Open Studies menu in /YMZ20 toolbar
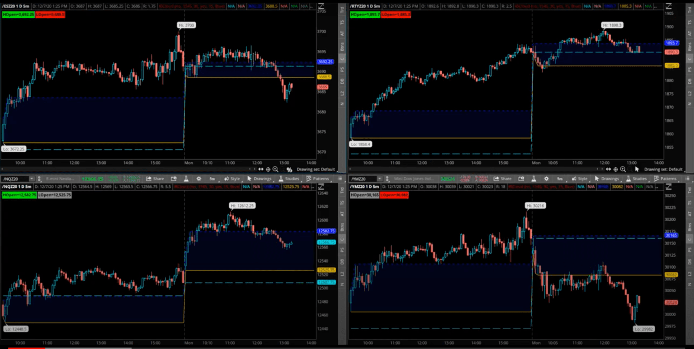The image size is (694, 349). tap(636, 179)
